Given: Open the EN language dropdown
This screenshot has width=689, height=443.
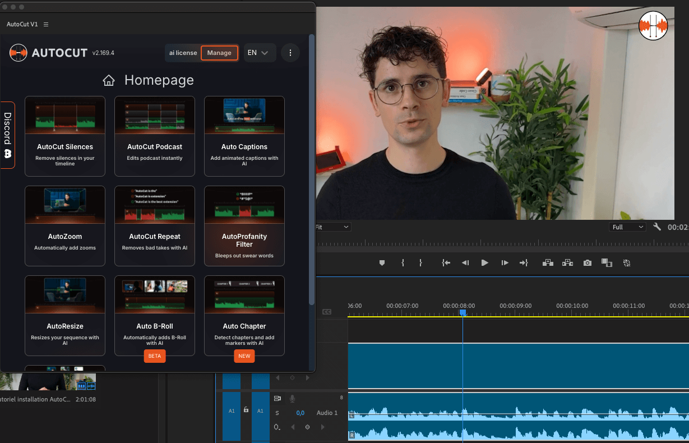Looking at the screenshot, I should click(259, 53).
